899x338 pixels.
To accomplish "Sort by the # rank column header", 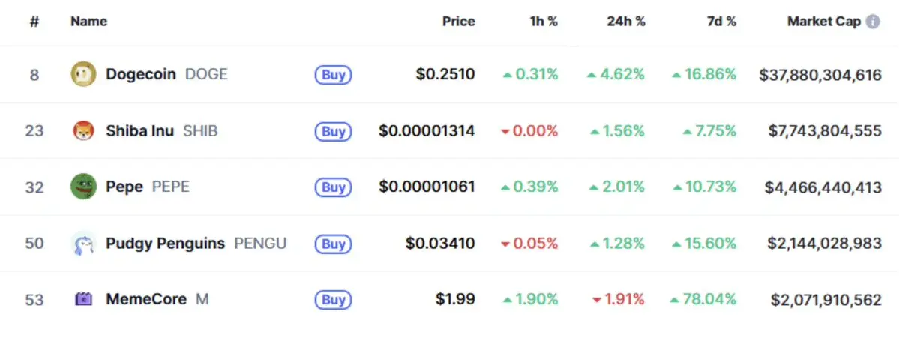I will 34,22.
